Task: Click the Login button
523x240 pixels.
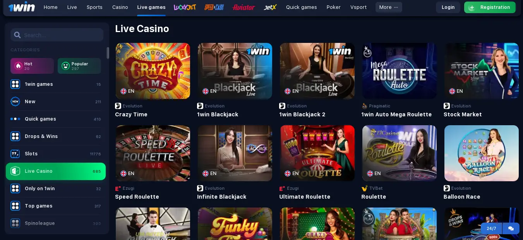Action: coord(448,7)
